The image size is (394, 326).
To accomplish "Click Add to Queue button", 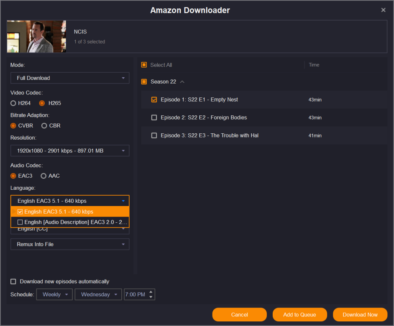I will tap(299, 315).
